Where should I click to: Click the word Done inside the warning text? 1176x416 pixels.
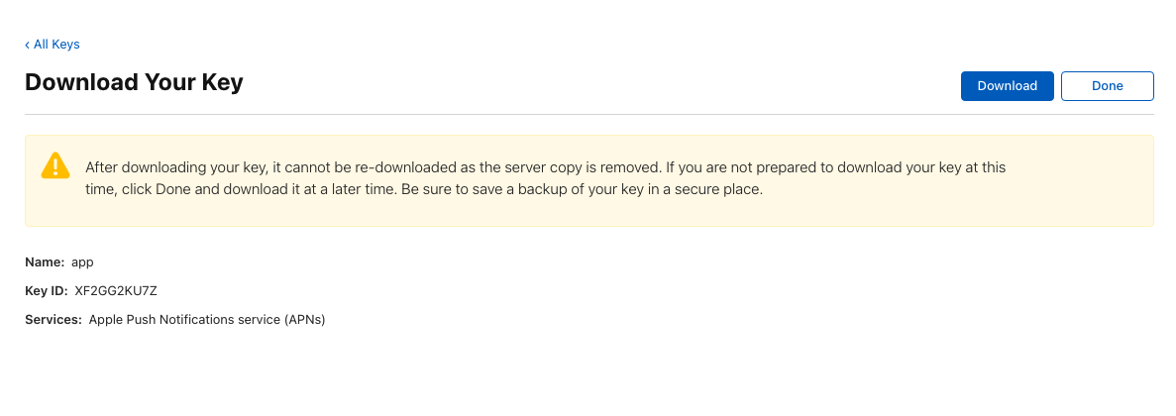pos(174,189)
